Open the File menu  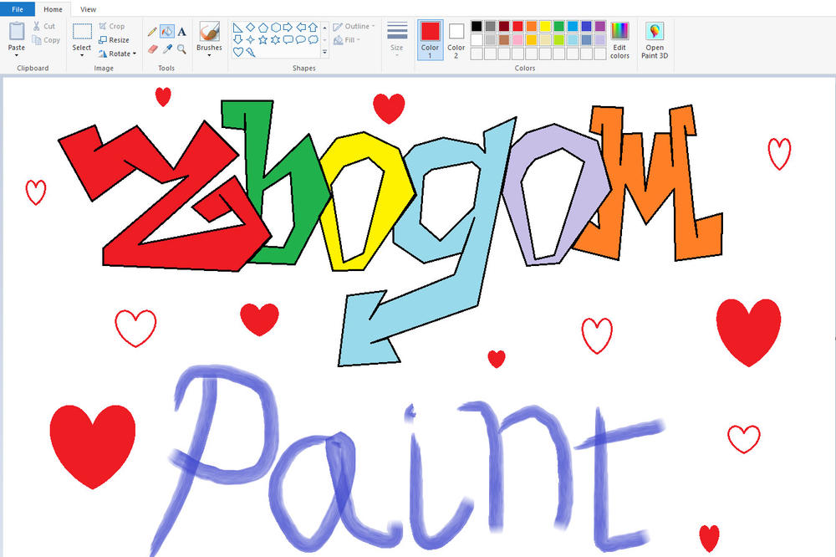[17, 8]
